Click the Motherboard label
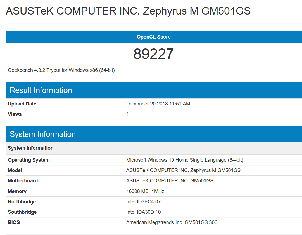302x235 pixels. pyautogui.click(x=23, y=181)
